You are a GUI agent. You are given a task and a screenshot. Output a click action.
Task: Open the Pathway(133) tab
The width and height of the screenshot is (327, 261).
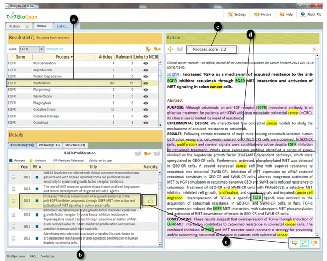point(49,145)
